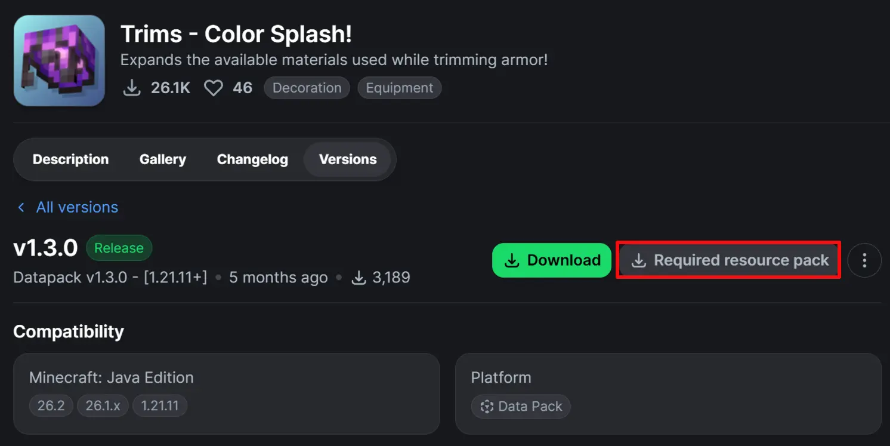
Task: Select the 1.21.11 game version chip
Action: click(x=160, y=406)
